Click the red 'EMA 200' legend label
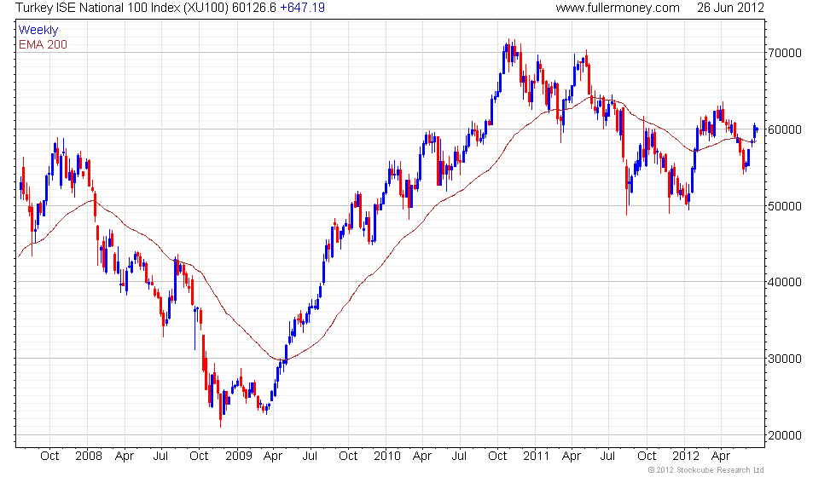Viewport: 836px width, 477px height. (43, 44)
